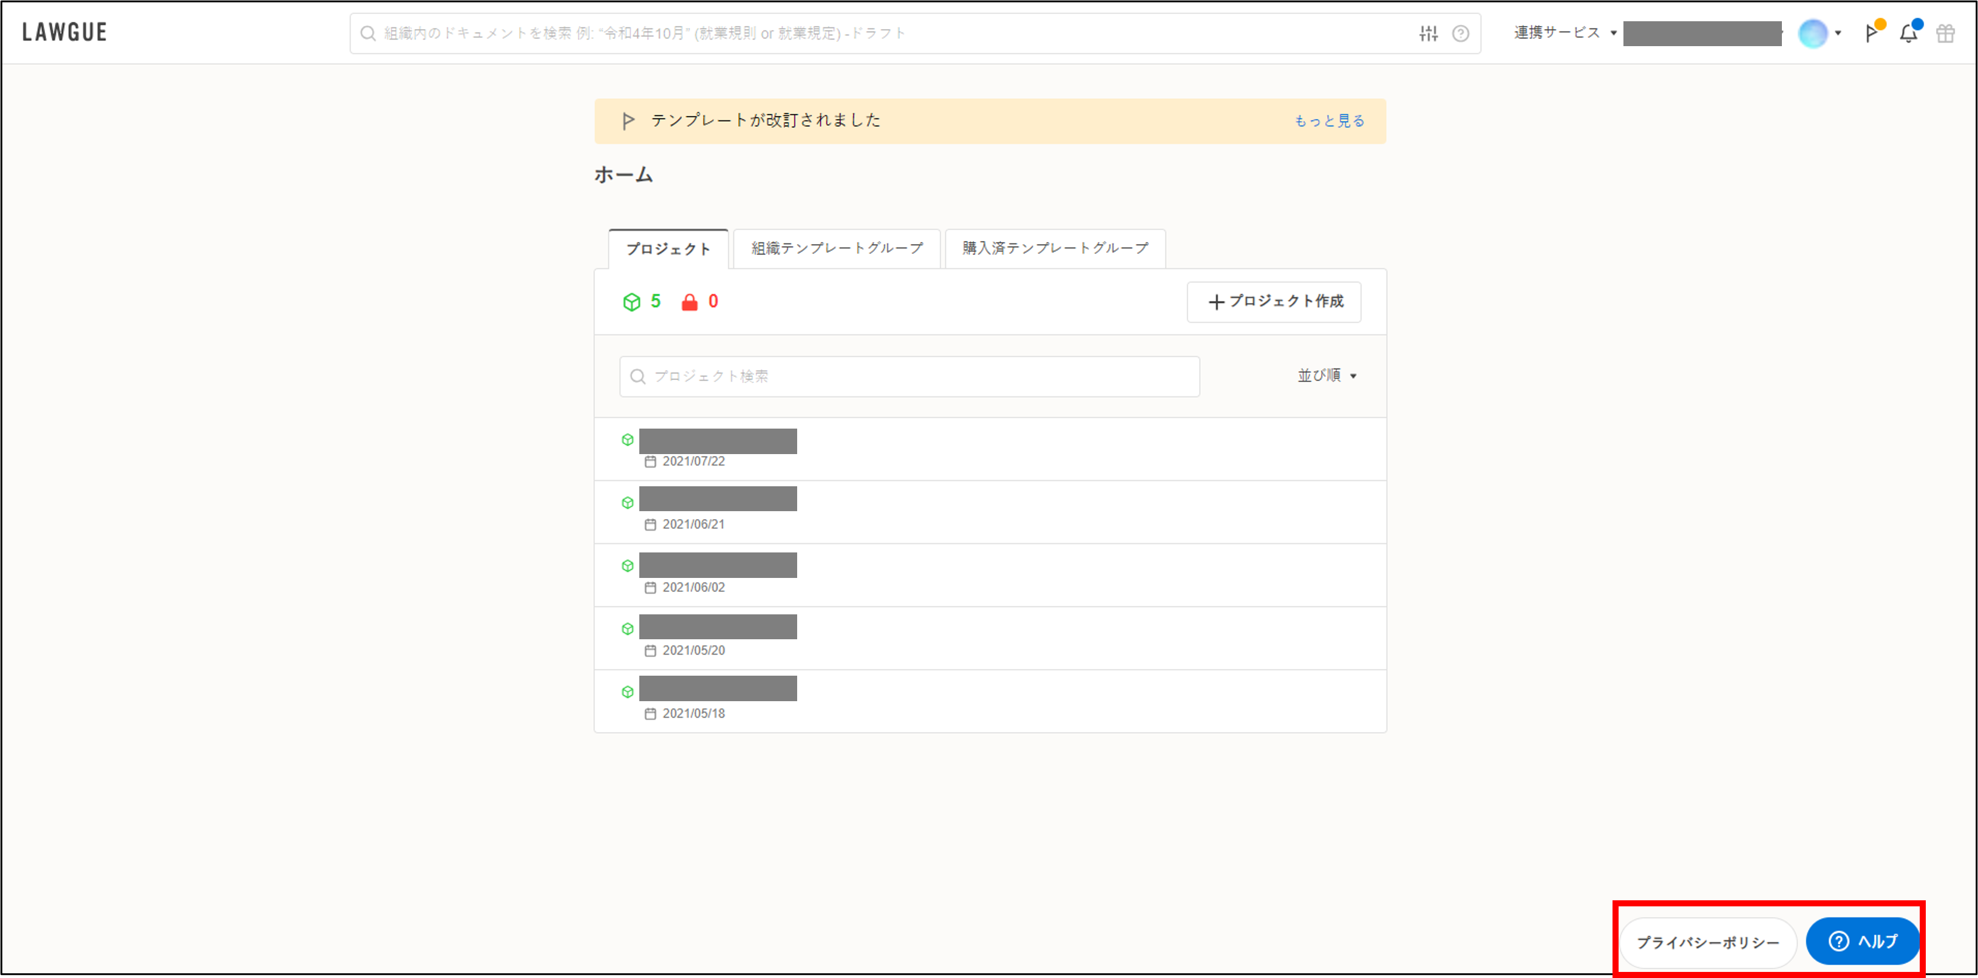Click the blue ヘルプ button
The height and width of the screenshot is (978, 1978).
point(1862,941)
